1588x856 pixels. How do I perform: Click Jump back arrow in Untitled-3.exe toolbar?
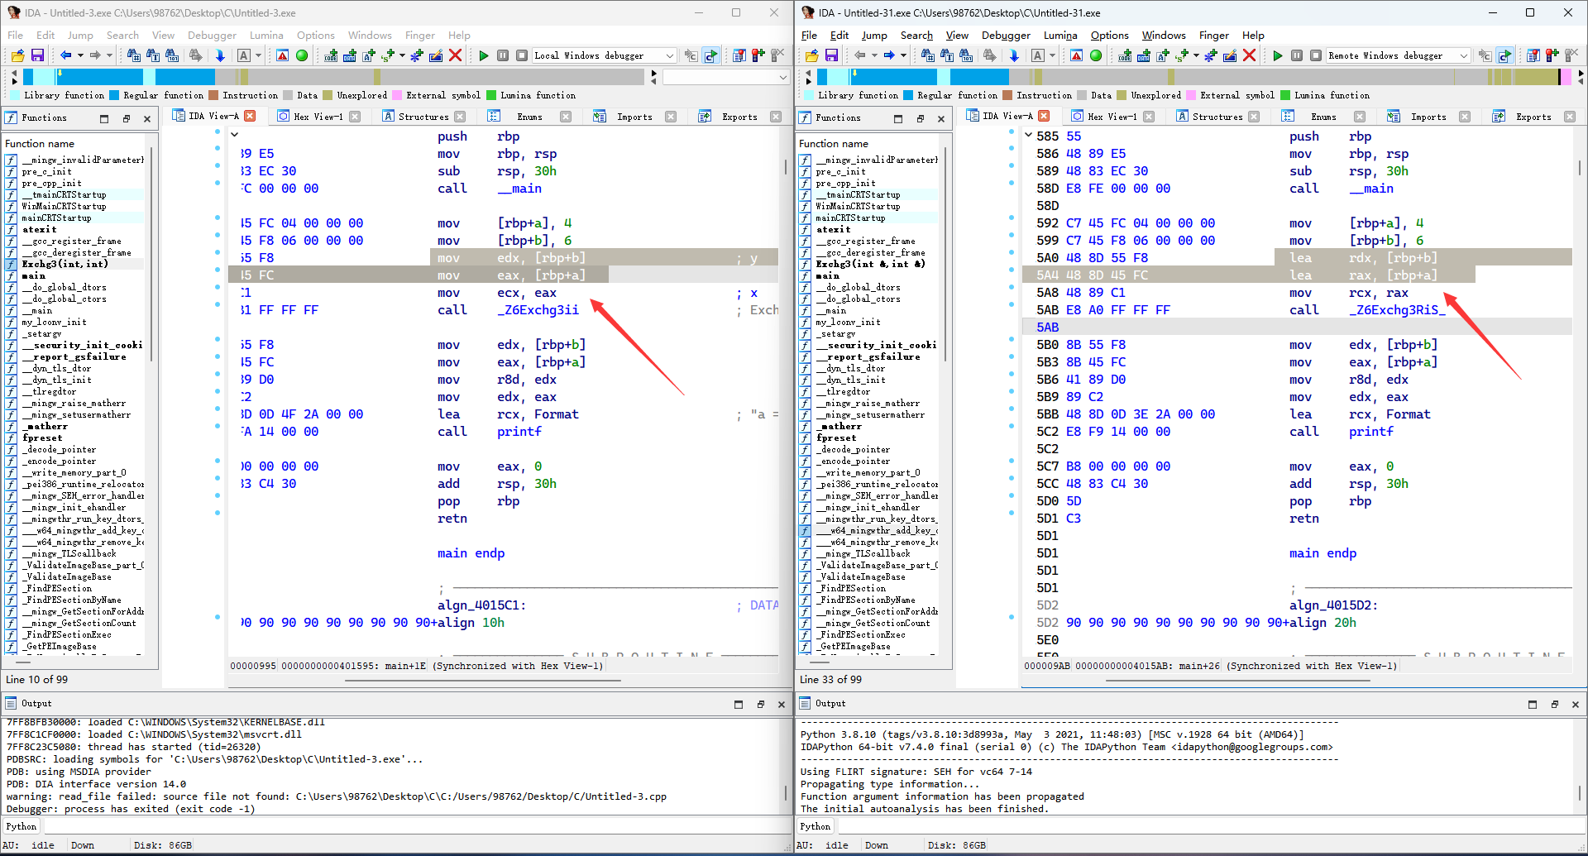pyautogui.click(x=65, y=55)
